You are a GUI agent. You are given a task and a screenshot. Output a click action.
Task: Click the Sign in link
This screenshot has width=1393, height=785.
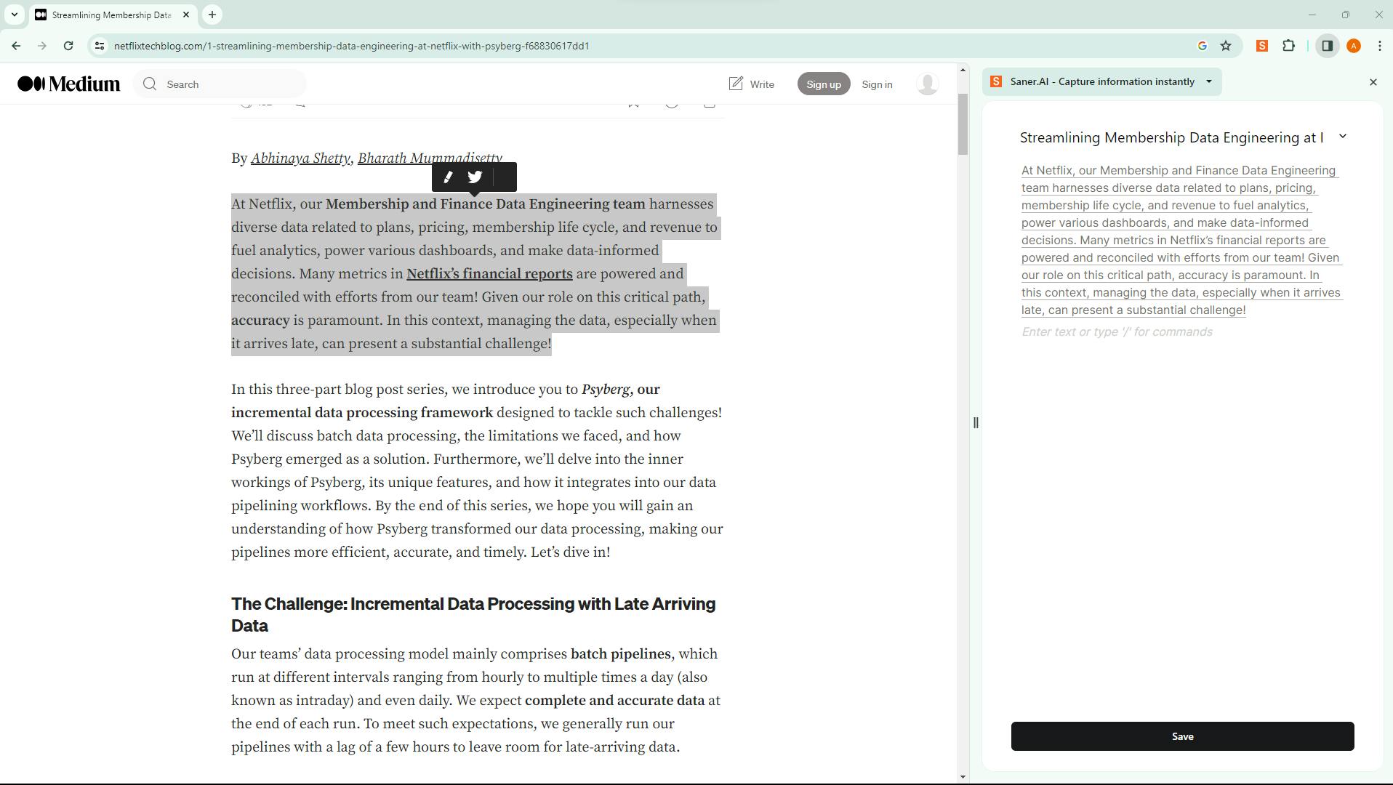click(877, 84)
